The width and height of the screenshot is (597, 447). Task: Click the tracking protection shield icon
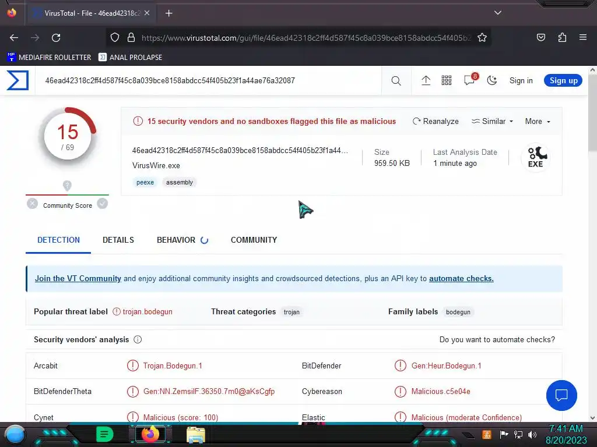[115, 38]
